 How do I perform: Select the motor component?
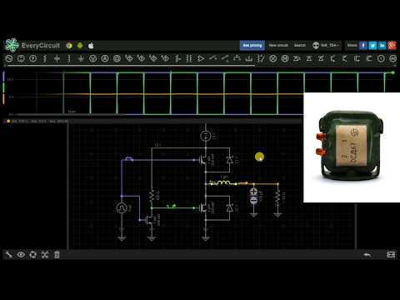[285, 58]
